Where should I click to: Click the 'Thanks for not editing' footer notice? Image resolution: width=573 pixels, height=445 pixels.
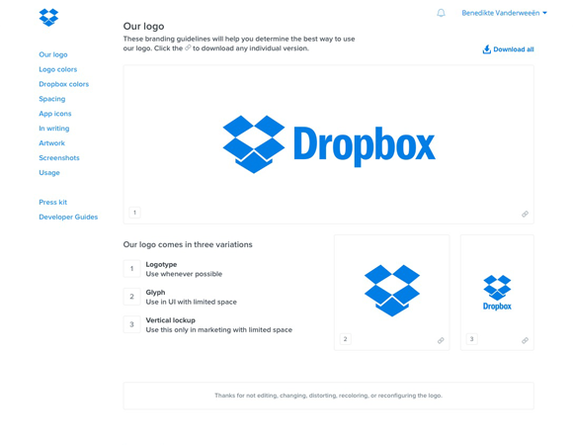(x=329, y=396)
